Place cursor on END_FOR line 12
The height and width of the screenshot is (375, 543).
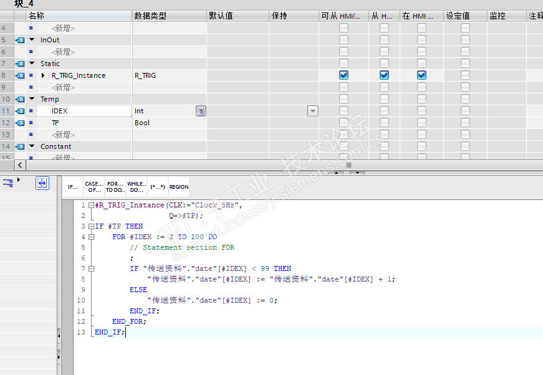pos(129,321)
